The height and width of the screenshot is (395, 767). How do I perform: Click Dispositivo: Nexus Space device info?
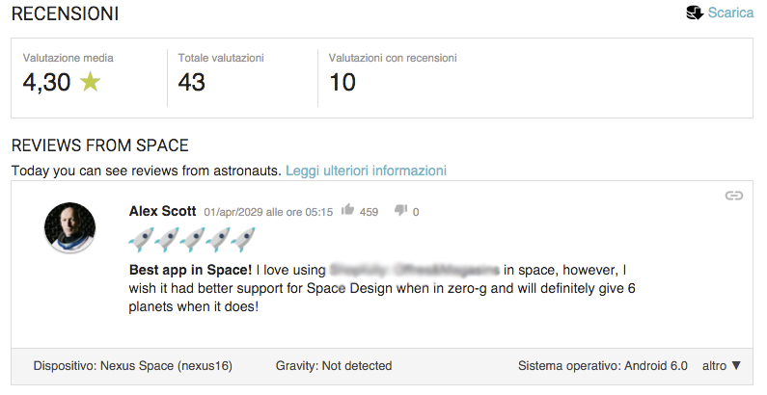pyautogui.click(x=132, y=366)
